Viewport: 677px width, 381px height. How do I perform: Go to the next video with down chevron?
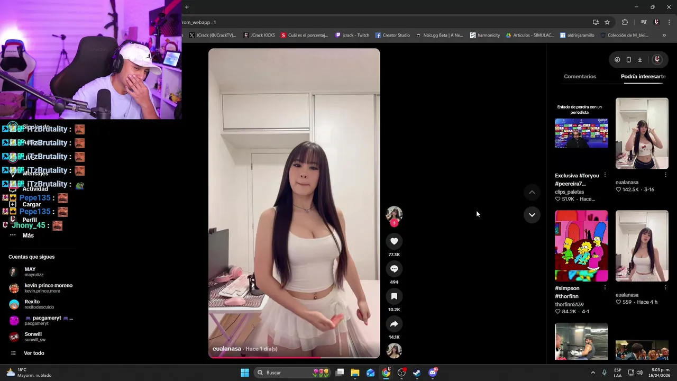(x=532, y=214)
